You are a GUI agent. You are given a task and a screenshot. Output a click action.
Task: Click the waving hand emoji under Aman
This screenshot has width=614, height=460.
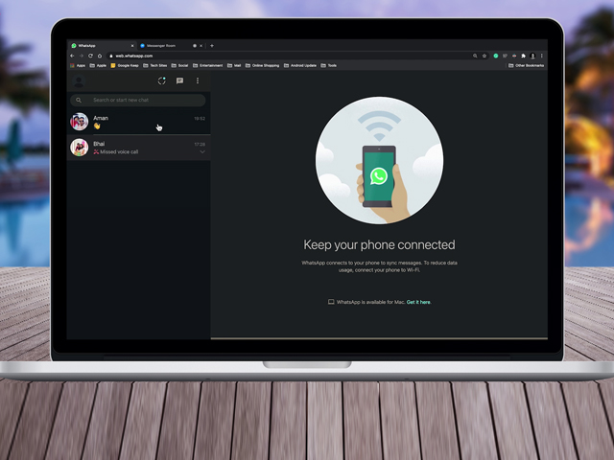(97, 126)
